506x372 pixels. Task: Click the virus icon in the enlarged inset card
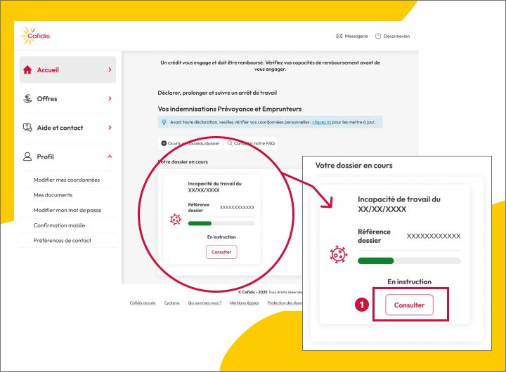click(338, 254)
